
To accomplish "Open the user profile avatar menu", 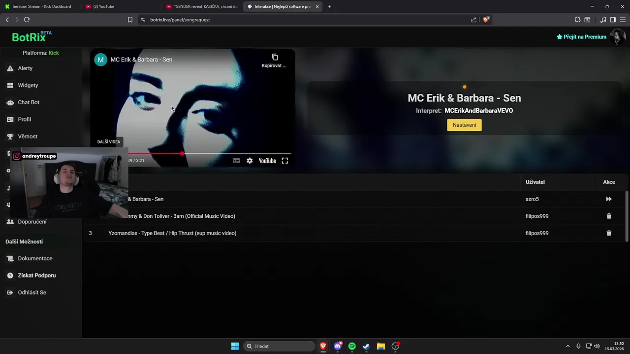I will pos(617,37).
